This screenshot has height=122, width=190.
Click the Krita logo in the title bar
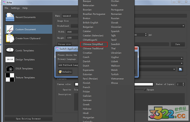coord(4,3)
